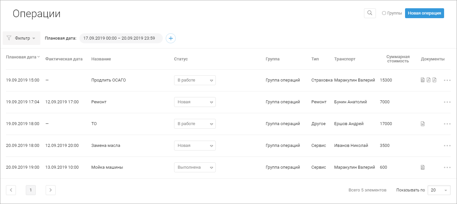
Task: Open three-dots menu for Замена масла
Action: [x=447, y=146]
